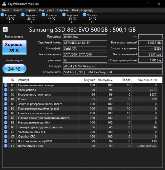Select drive E: status orb at 44 °C

tap(44, 15)
